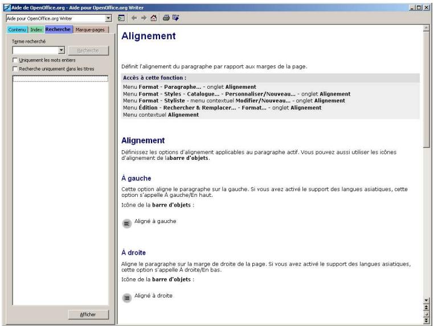
Task: Click the Styles - Catalogue access line
Action: (237, 94)
